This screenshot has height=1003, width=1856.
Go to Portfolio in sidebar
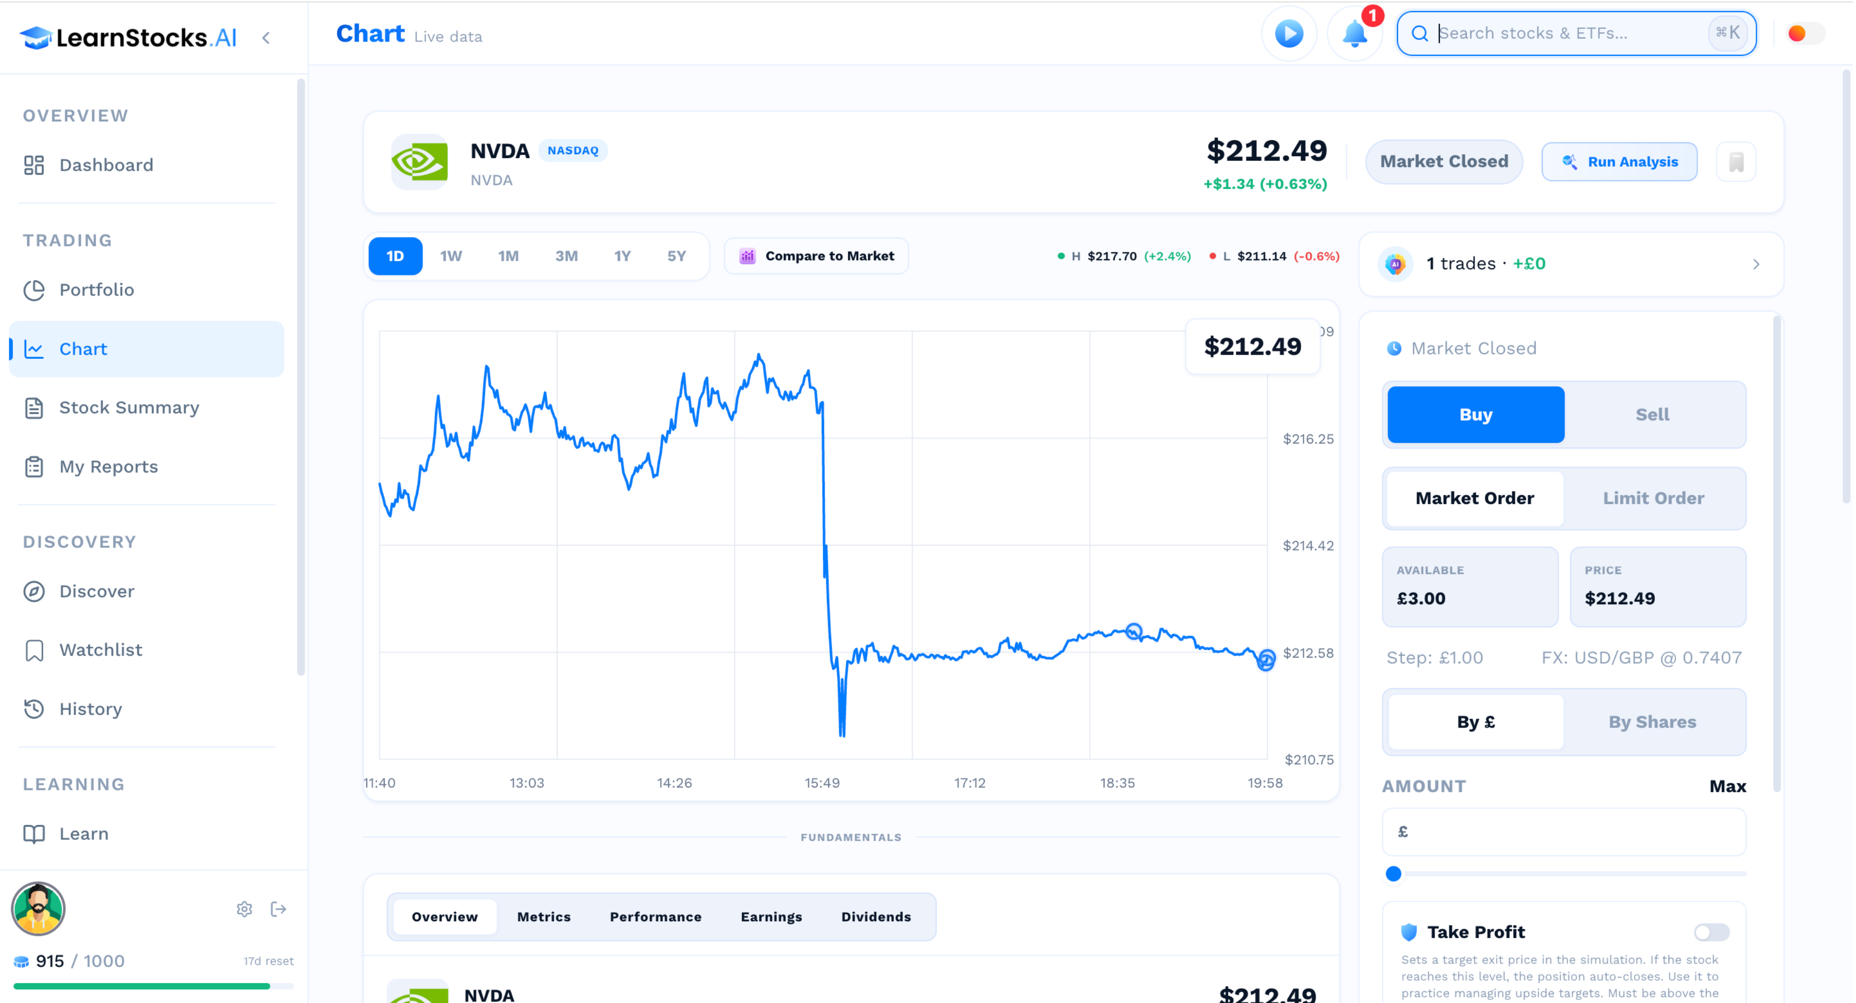[146, 289]
